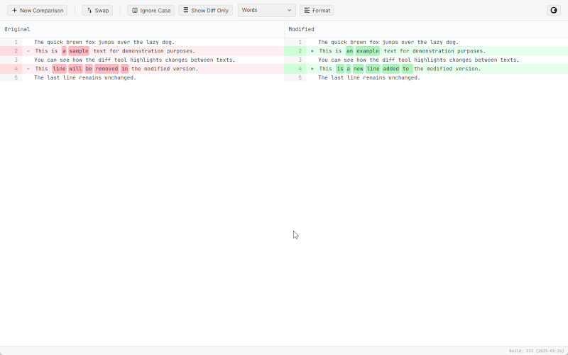Image resolution: width=568 pixels, height=355 pixels.
Task: Click highlighted word 'added' in Modified line 4
Action: tap(391, 69)
